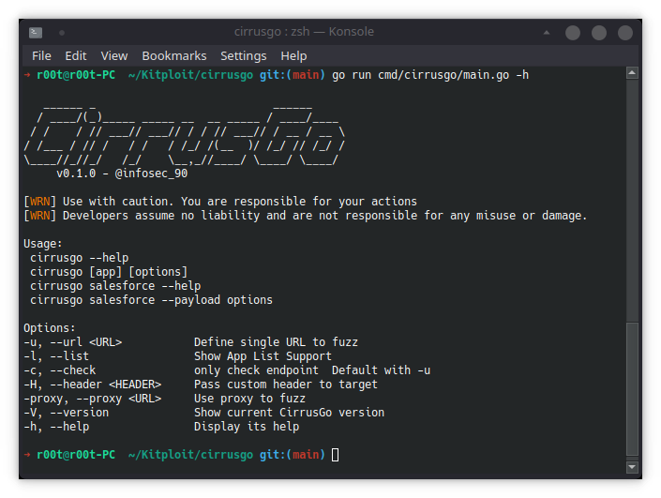The image size is (661, 498).
Task: Click the 'Options:' heading
Action: (50, 328)
